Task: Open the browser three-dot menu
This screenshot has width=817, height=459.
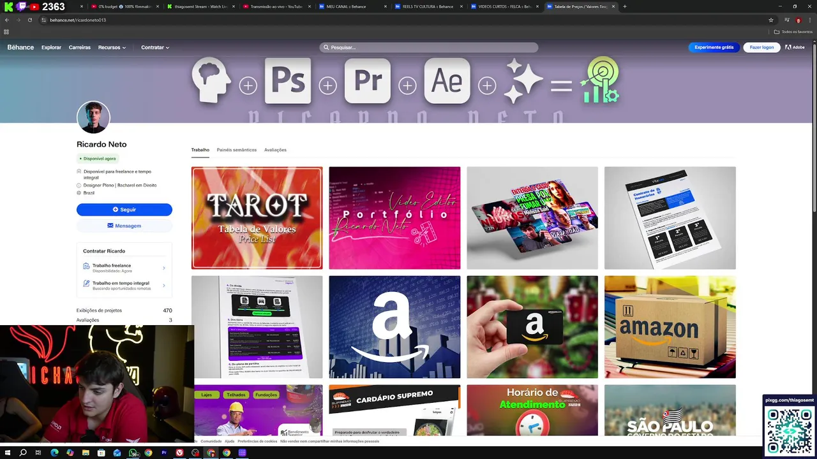Action: click(x=810, y=20)
